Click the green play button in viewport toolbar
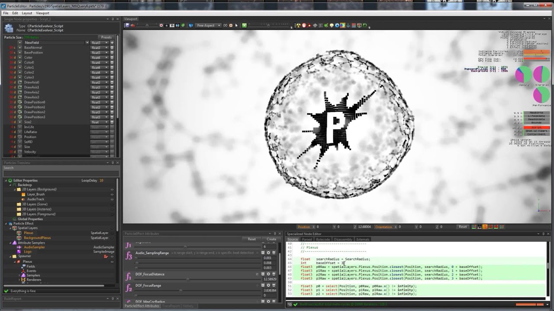 [245, 25]
